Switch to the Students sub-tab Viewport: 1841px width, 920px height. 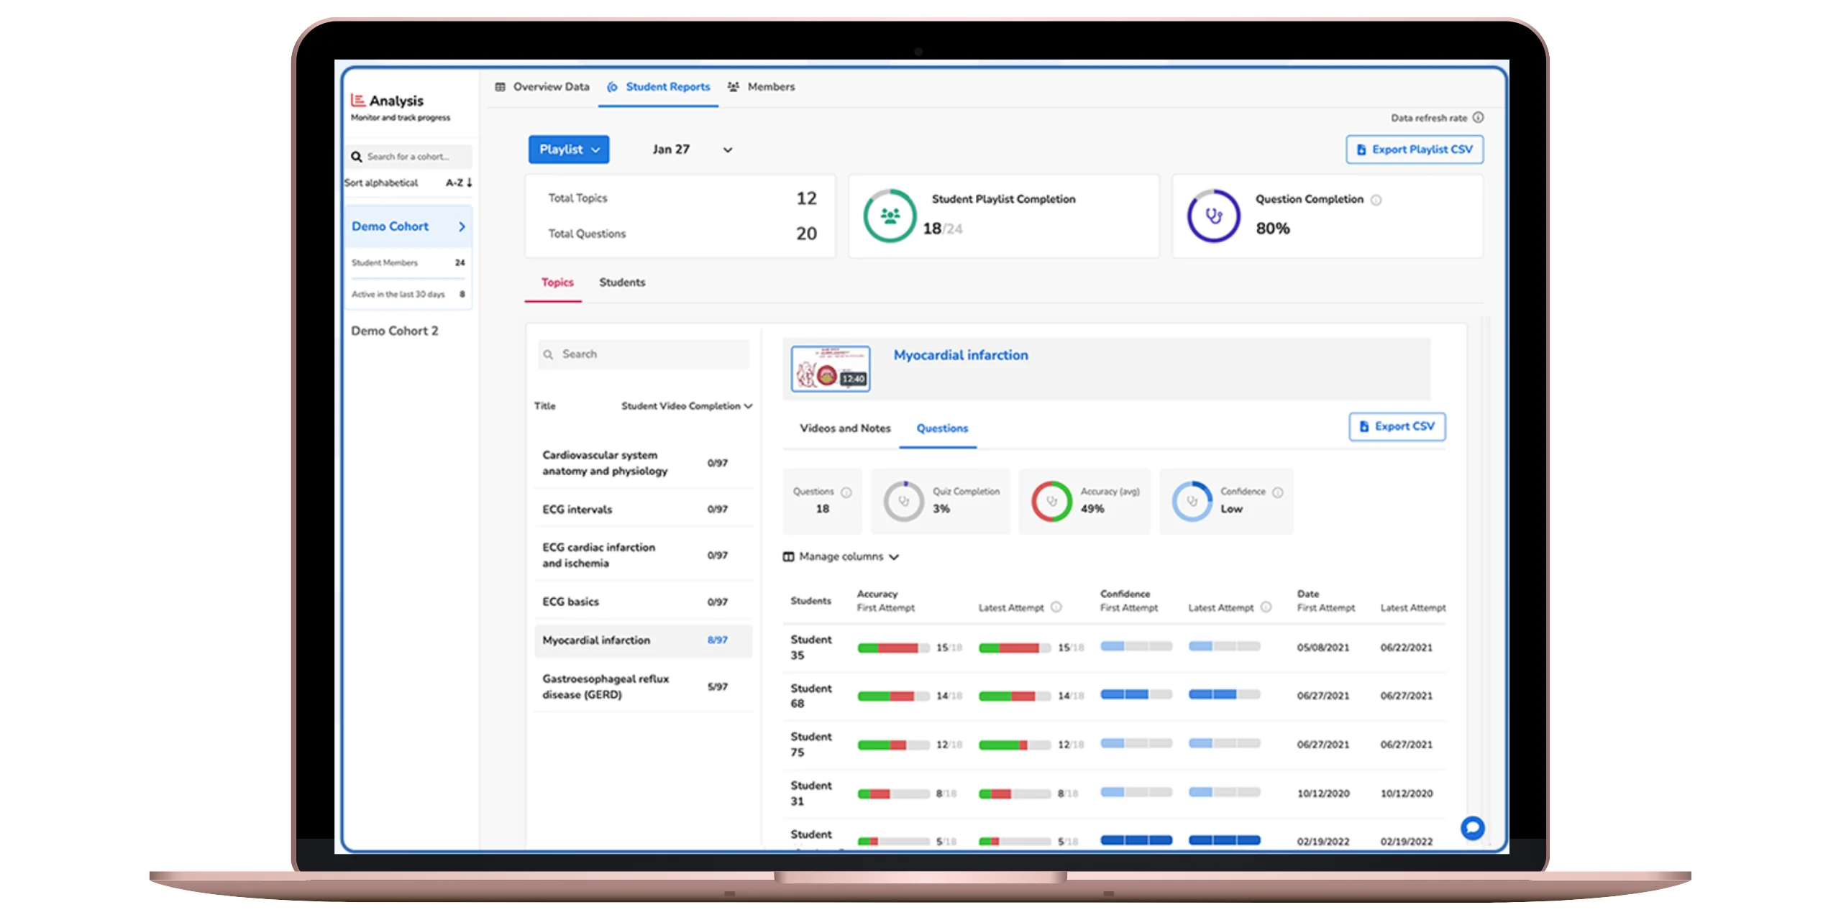622,282
